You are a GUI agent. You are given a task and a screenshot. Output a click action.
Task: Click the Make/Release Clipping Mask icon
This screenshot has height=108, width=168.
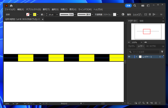147,103
